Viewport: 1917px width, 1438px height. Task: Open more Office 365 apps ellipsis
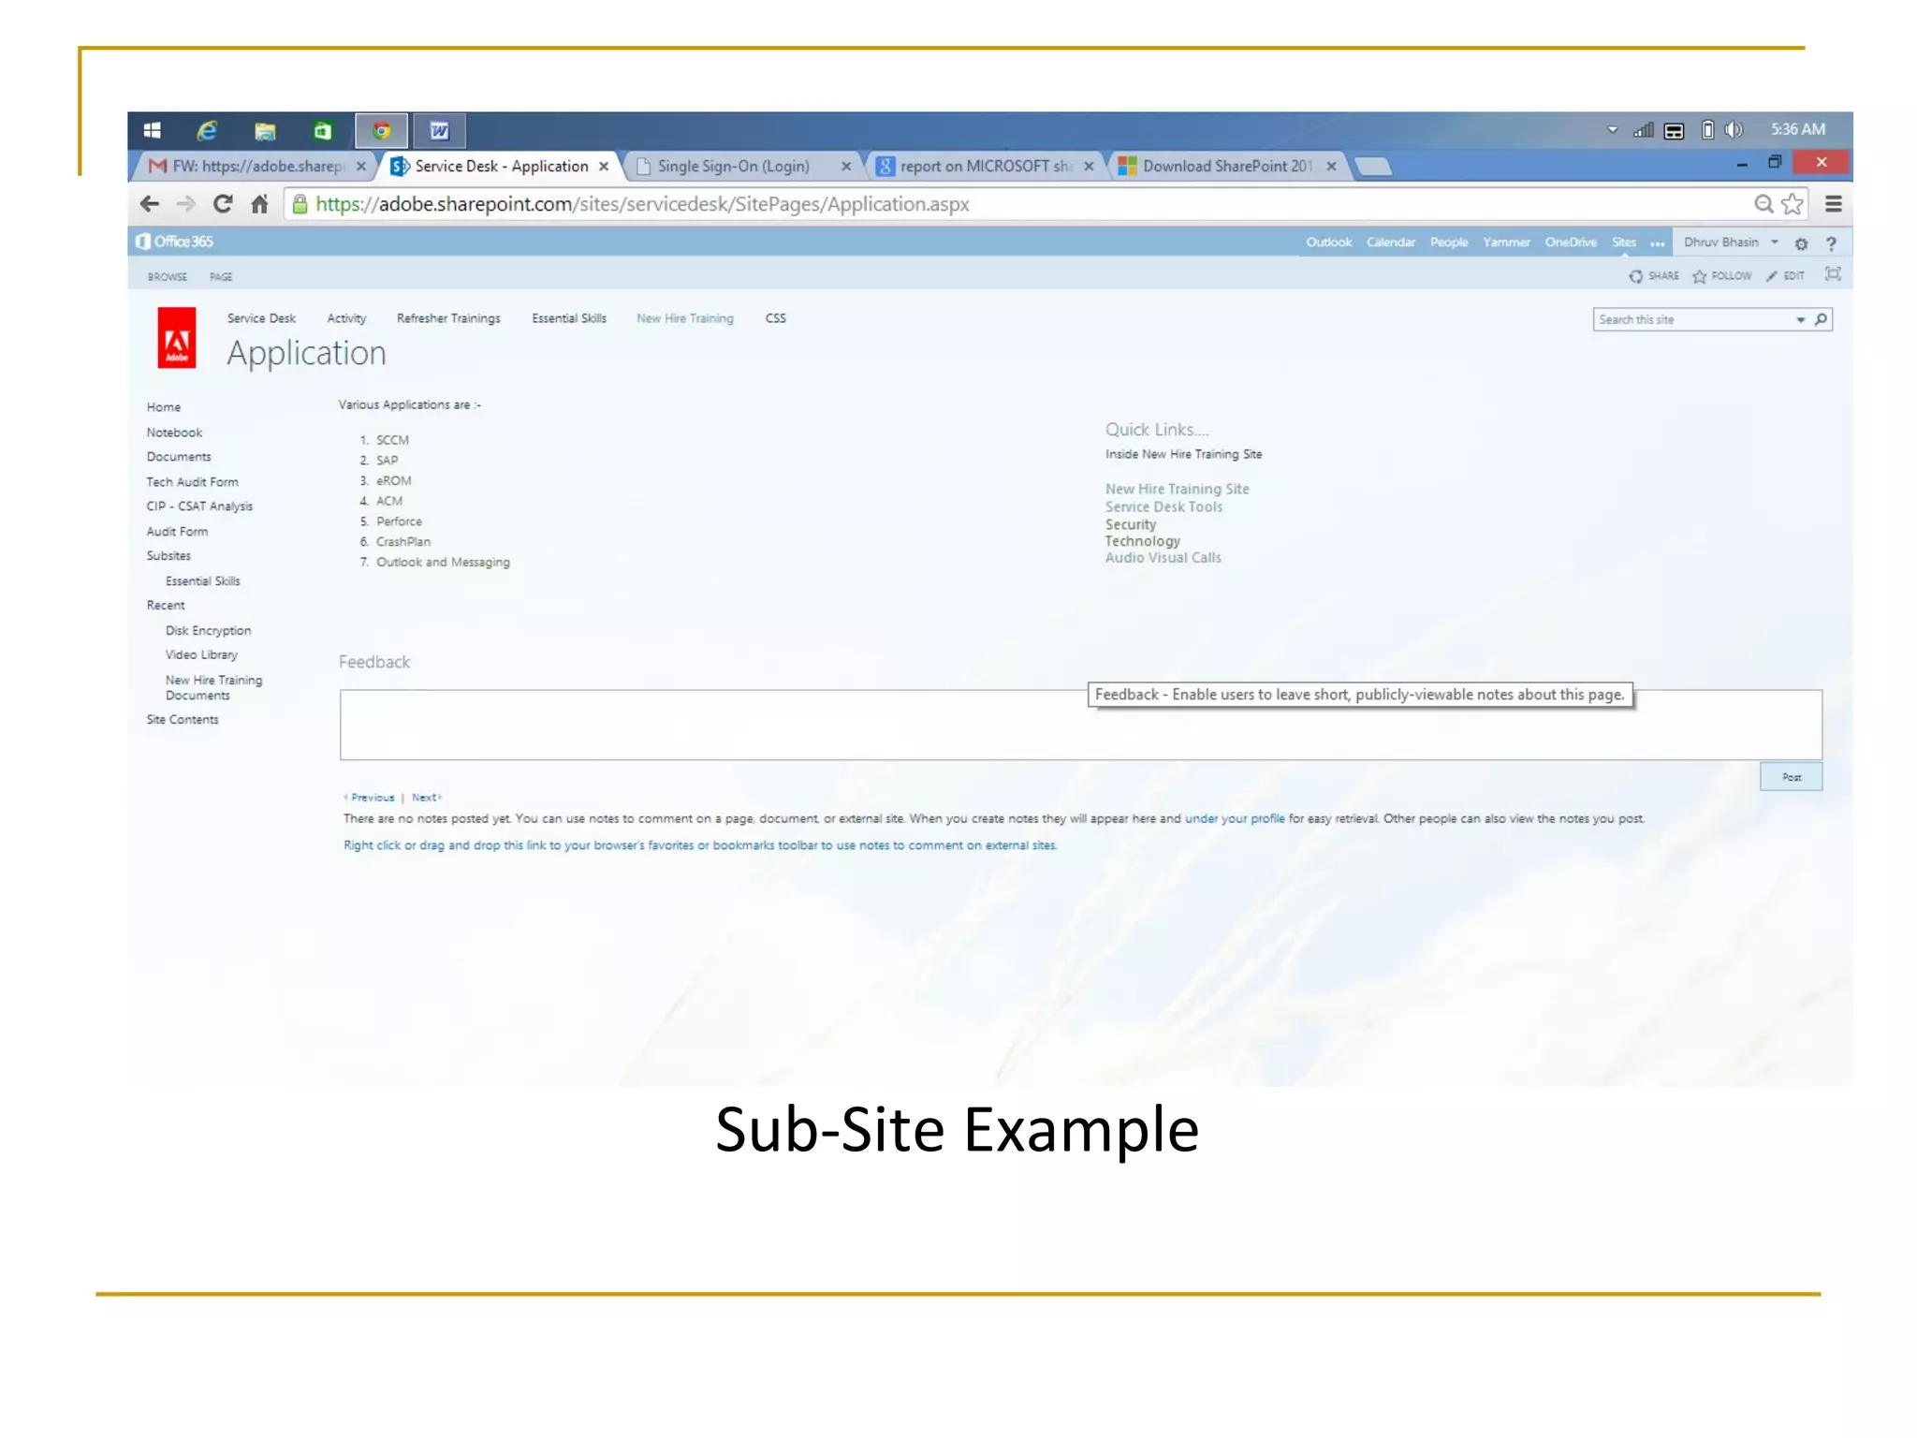tap(1657, 243)
